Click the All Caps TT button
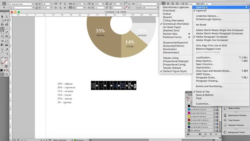 [56, 4]
